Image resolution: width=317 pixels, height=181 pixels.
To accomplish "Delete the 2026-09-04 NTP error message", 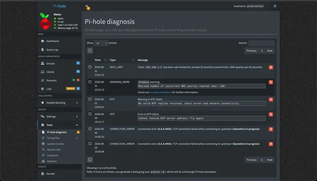I will (271, 115).
